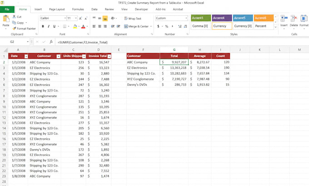The width and height of the screenshot is (309, 186).
Task: Open the Date column filter dropdown
Action: click(x=26, y=56)
